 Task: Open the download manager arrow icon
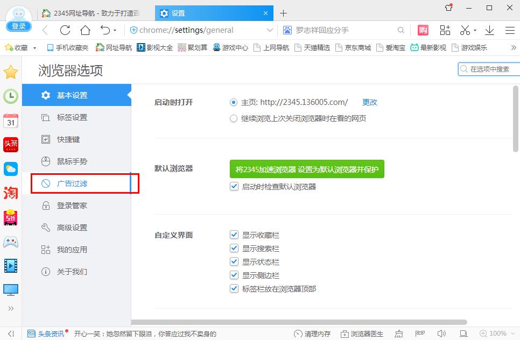click(489, 31)
